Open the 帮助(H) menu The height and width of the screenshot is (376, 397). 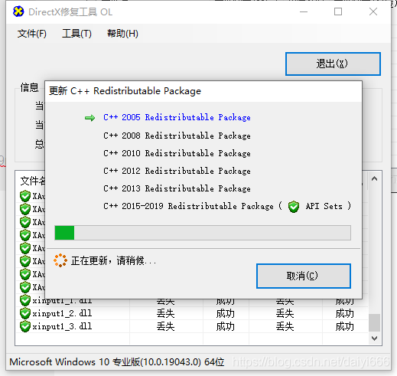122,34
